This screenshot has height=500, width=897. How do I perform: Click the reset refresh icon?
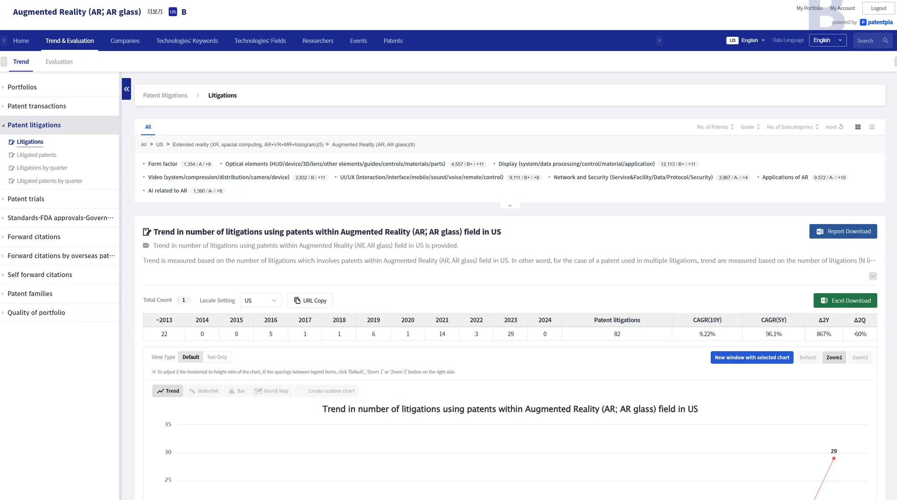coord(840,127)
